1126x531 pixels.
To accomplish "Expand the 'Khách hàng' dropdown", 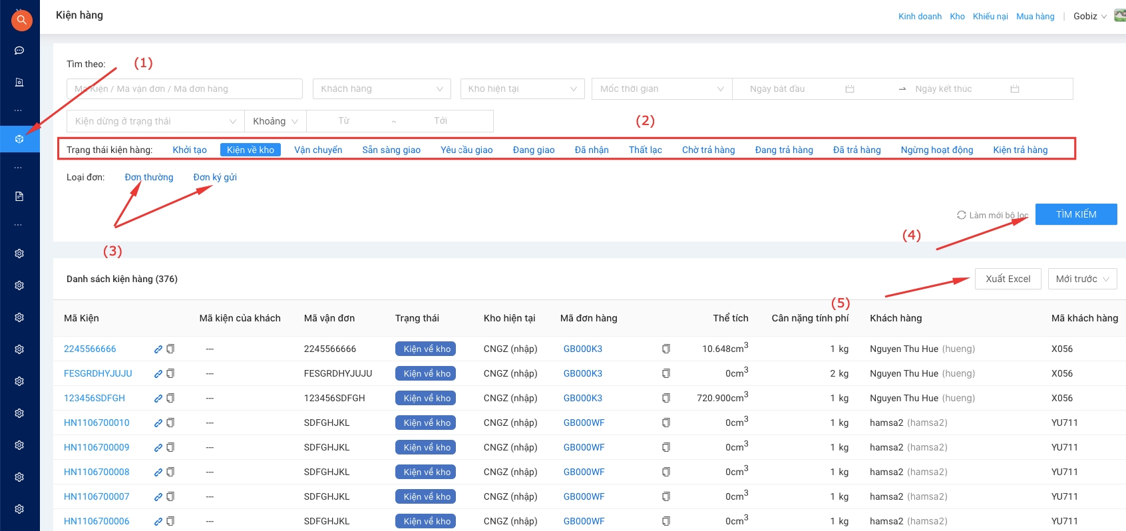I will [381, 89].
